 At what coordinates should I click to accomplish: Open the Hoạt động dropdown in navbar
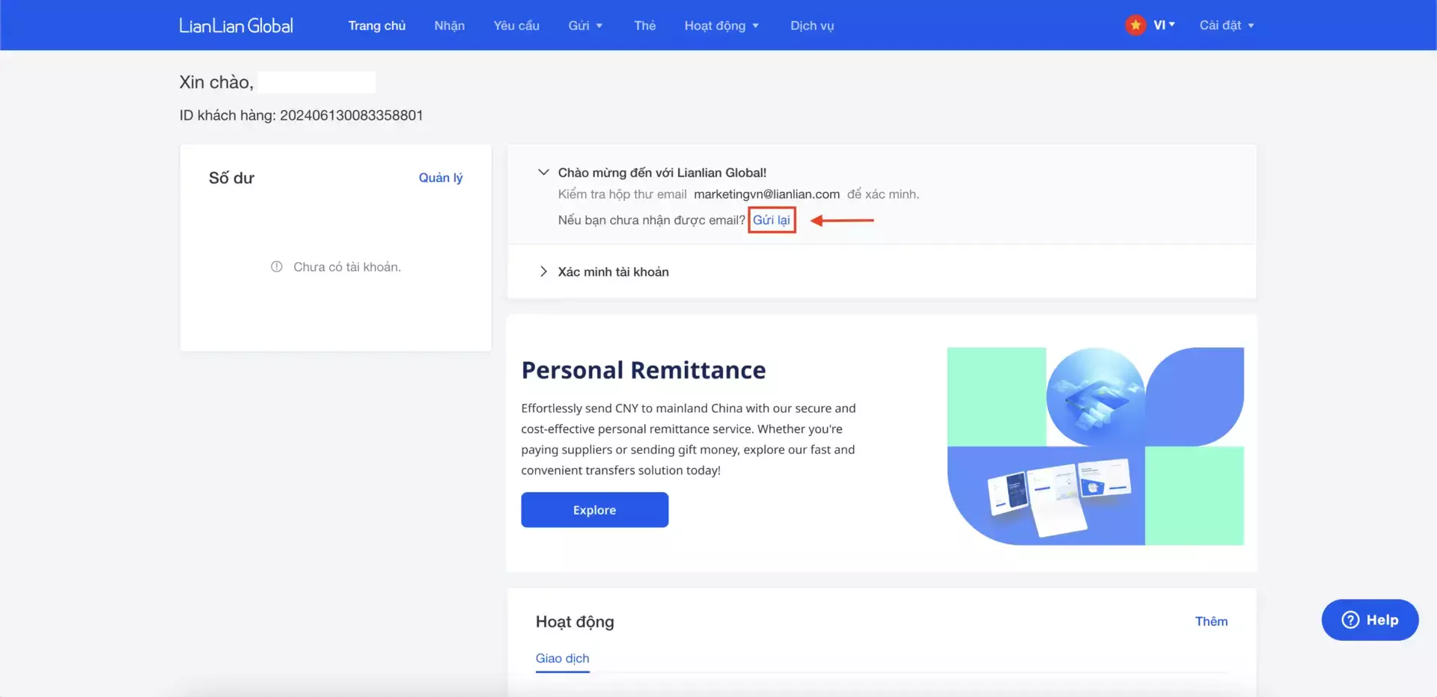(721, 25)
